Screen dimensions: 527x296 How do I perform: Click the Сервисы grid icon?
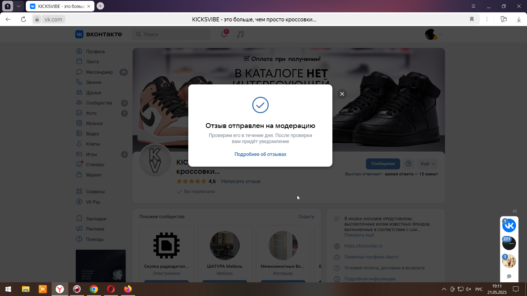tap(79, 191)
